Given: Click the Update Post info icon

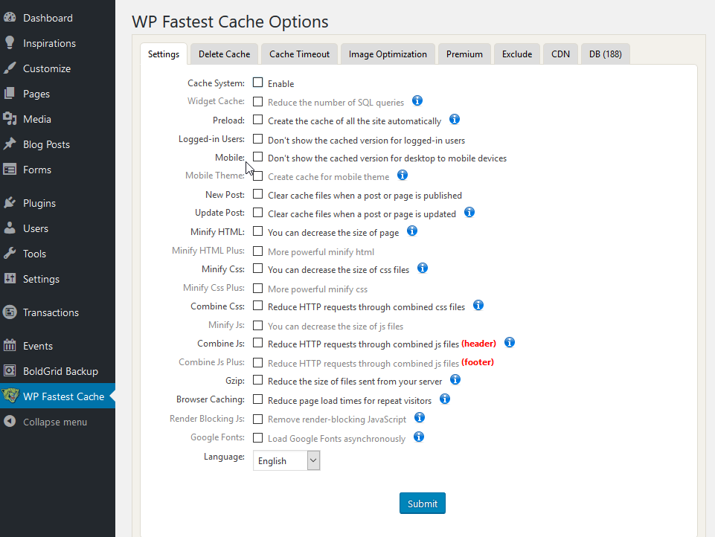Looking at the screenshot, I should point(469,212).
